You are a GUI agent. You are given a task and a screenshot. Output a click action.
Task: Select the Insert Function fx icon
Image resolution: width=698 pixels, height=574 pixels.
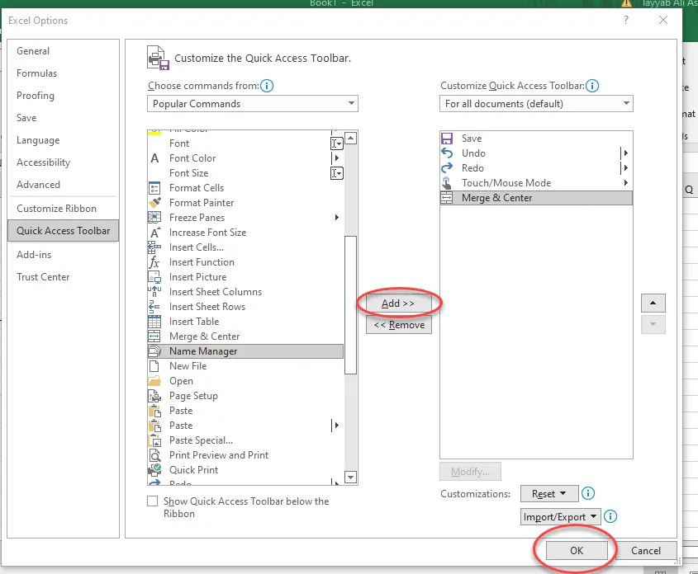154,262
